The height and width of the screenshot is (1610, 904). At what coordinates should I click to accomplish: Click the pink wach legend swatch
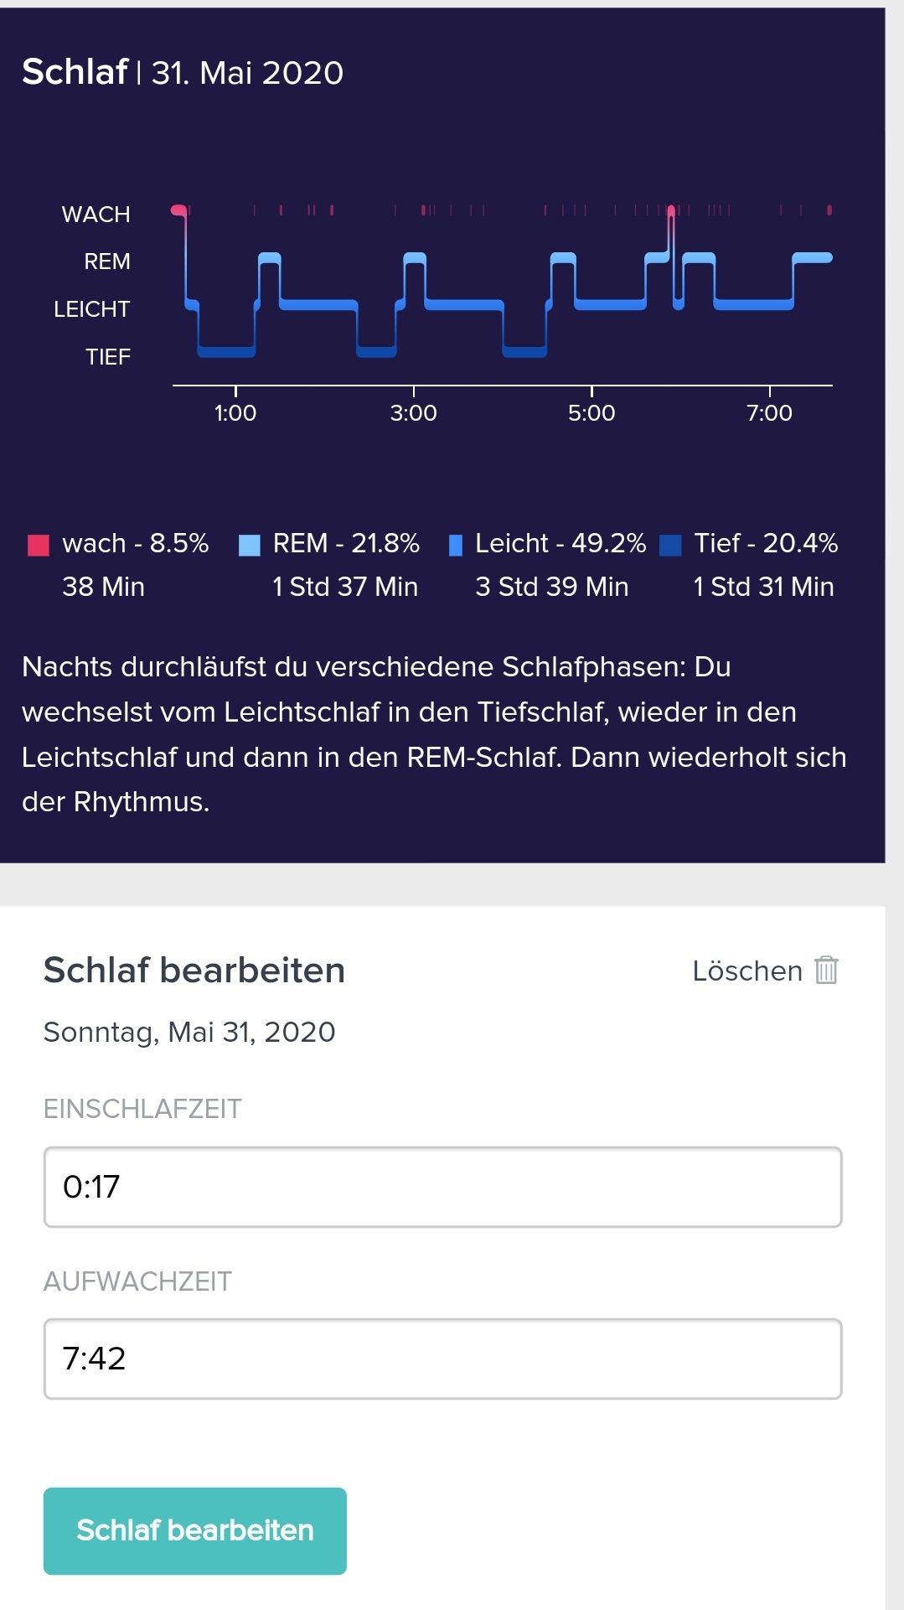tap(39, 545)
